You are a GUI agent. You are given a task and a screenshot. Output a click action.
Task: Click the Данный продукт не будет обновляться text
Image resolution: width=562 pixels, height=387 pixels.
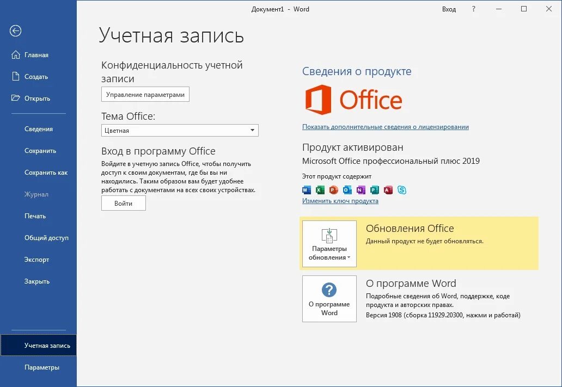(x=424, y=241)
